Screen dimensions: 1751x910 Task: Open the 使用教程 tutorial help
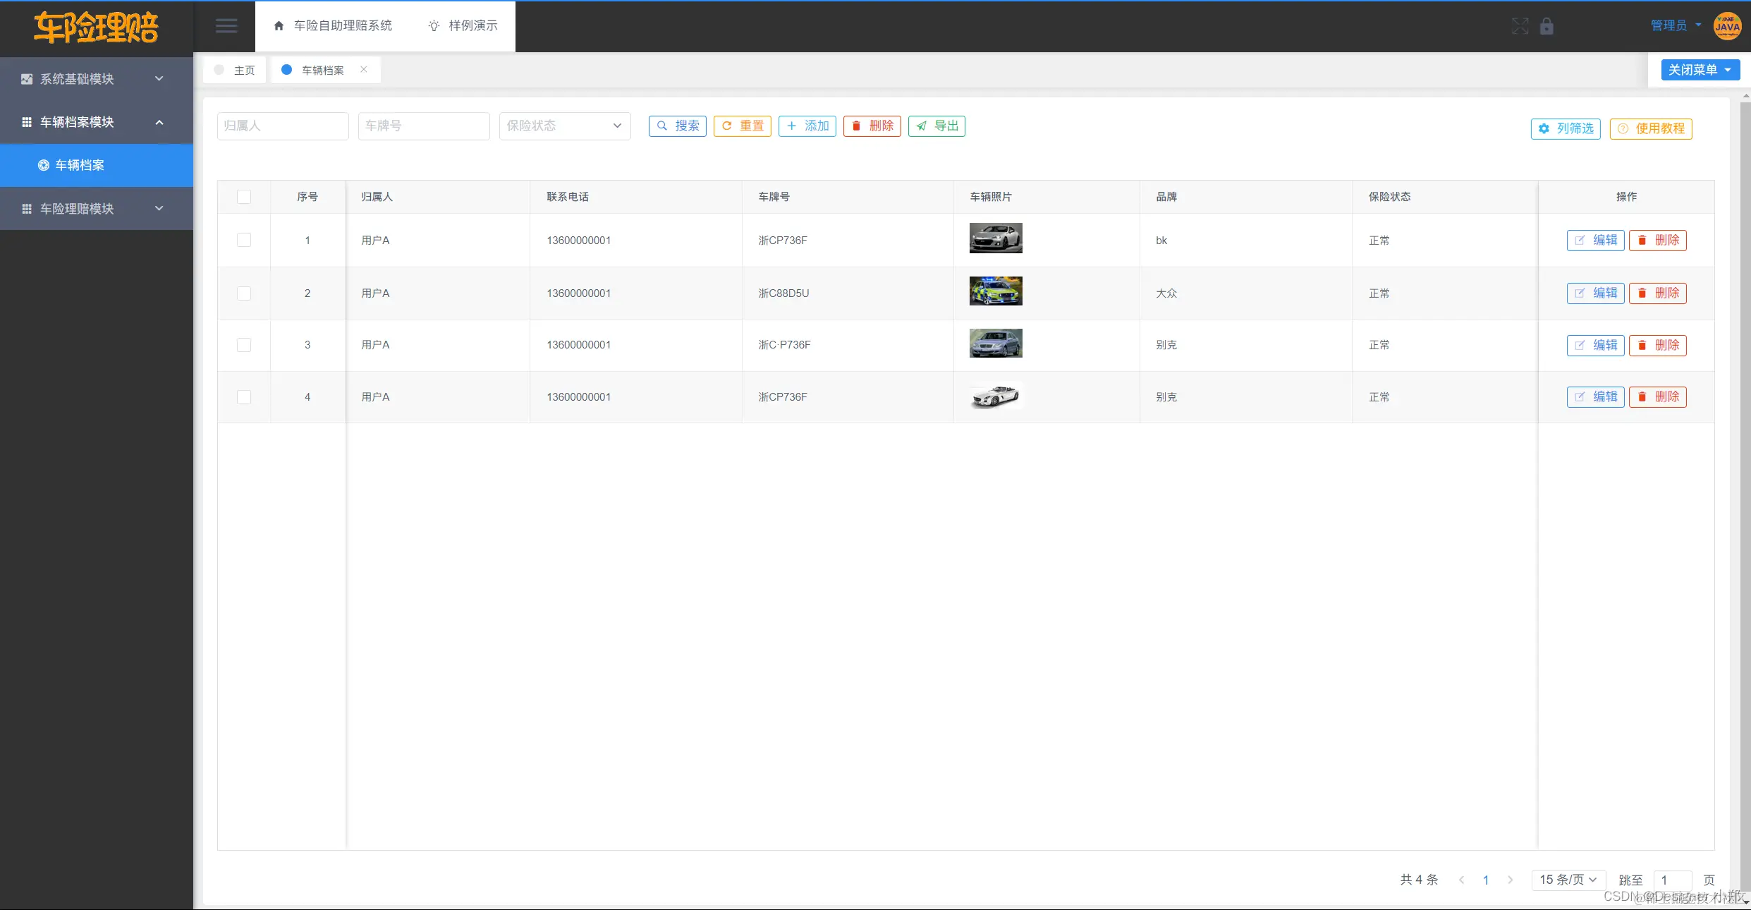point(1651,128)
